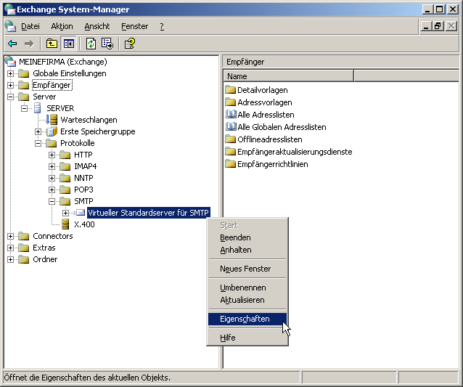
Task: Choose Umbenennen in the context menu
Action: point(247,288)
